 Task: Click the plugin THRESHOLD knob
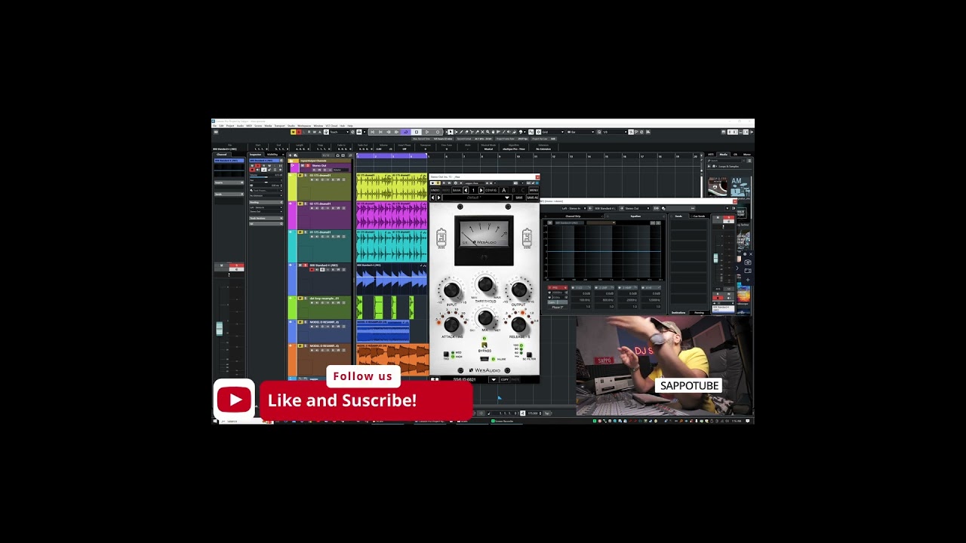[485, 285]
